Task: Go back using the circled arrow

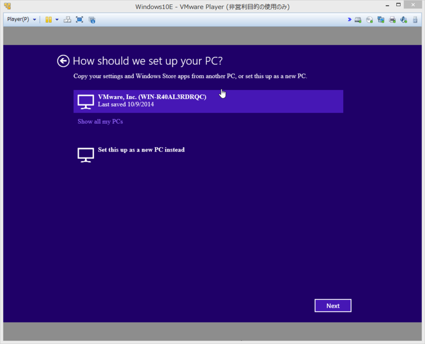Action: click(63, 61)
